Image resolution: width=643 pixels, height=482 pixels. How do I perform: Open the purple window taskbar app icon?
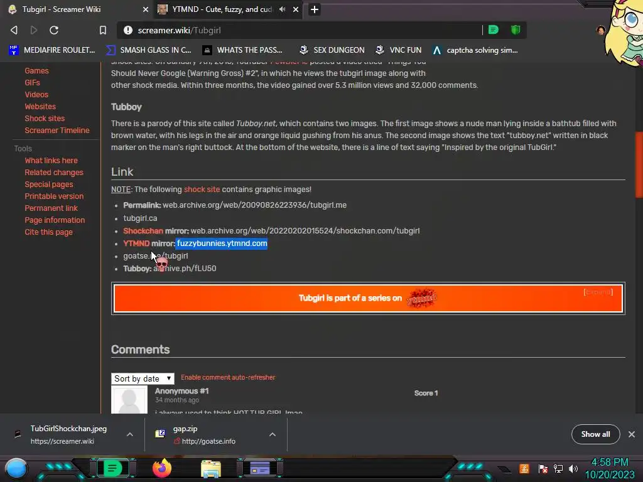pyautogui.click(x=260, y=468)
